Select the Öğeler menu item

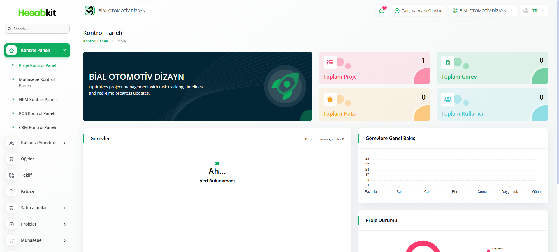pos(27,159)
